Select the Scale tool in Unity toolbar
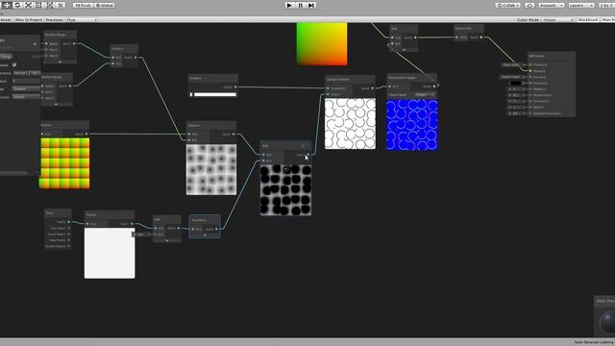The width and height of the screenshot is (615, 346). pos(28,5)
